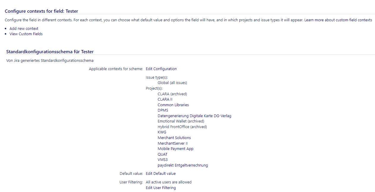Open the Common Libraries project link
This screenshot has height=192, width=375.
tap(173, 105)
